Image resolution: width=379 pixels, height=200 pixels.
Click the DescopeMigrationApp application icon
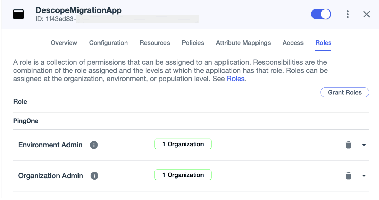click(18, 14)
